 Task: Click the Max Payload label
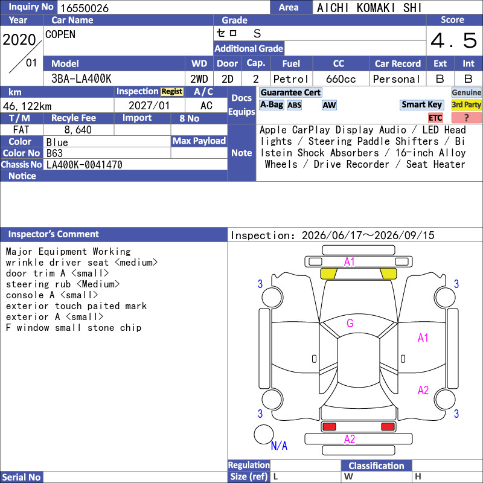(199, 141)
